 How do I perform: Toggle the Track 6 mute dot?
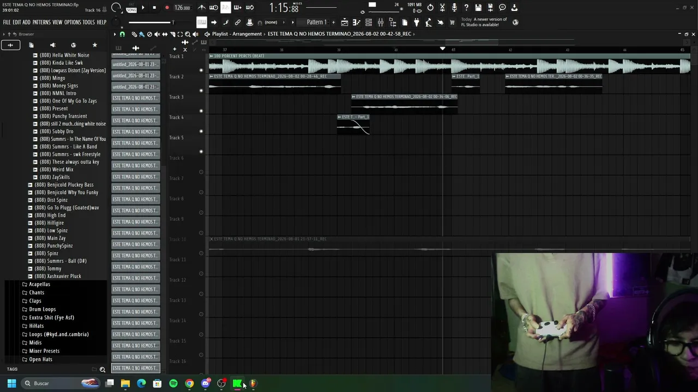click(201, 172)
